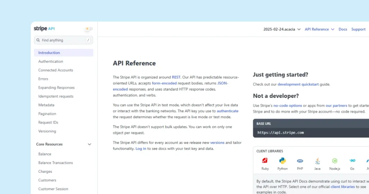Image resolution: width=369 pixels, height=194 pixels.
Task: Select Introduction in the sidebar
Action: pyautogui.click(x=63, y=53)
